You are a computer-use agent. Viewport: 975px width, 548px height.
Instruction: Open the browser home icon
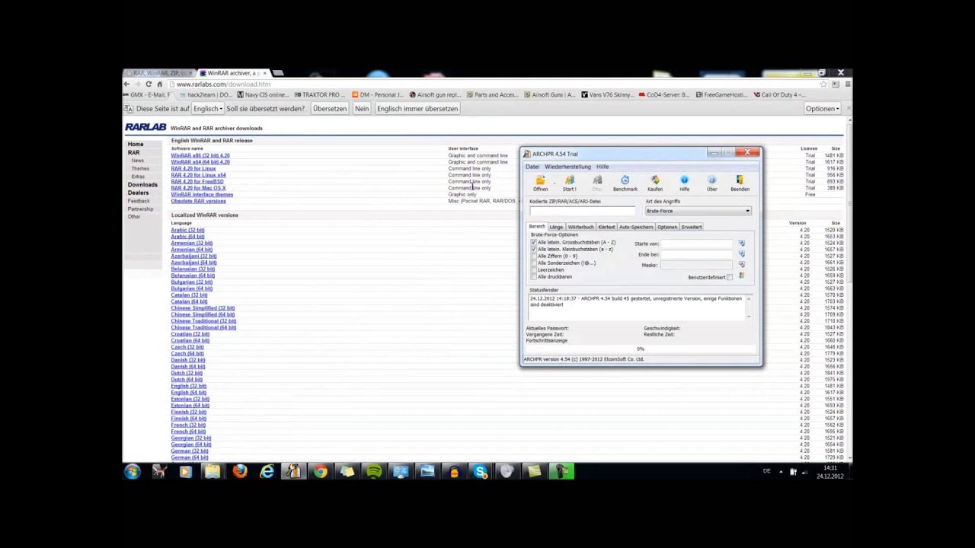(x=159, y=84)
